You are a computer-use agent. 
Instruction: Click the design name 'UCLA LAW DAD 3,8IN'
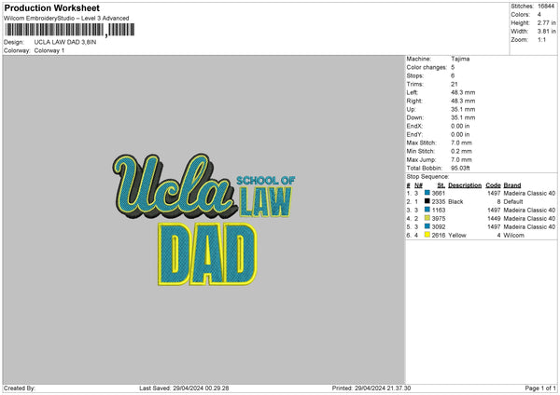coord(65,42)
